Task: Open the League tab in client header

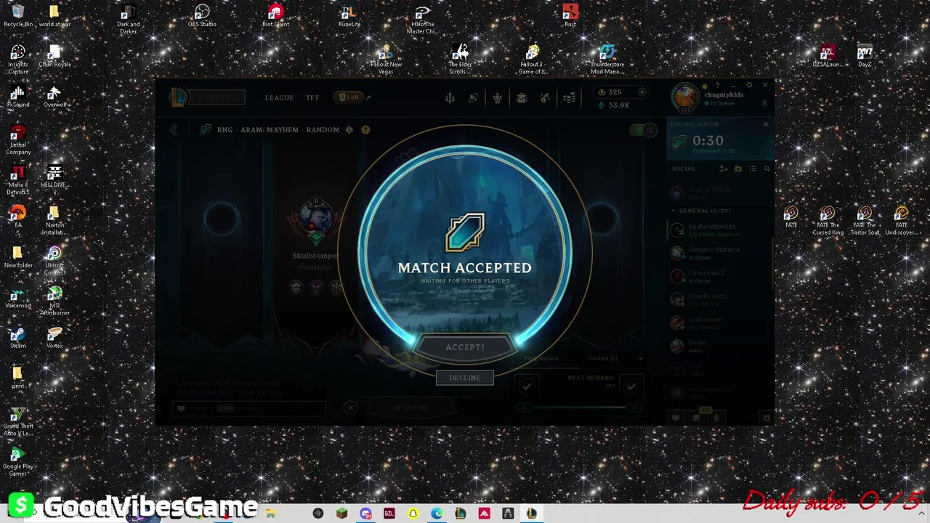Action: tap(279, 97)
